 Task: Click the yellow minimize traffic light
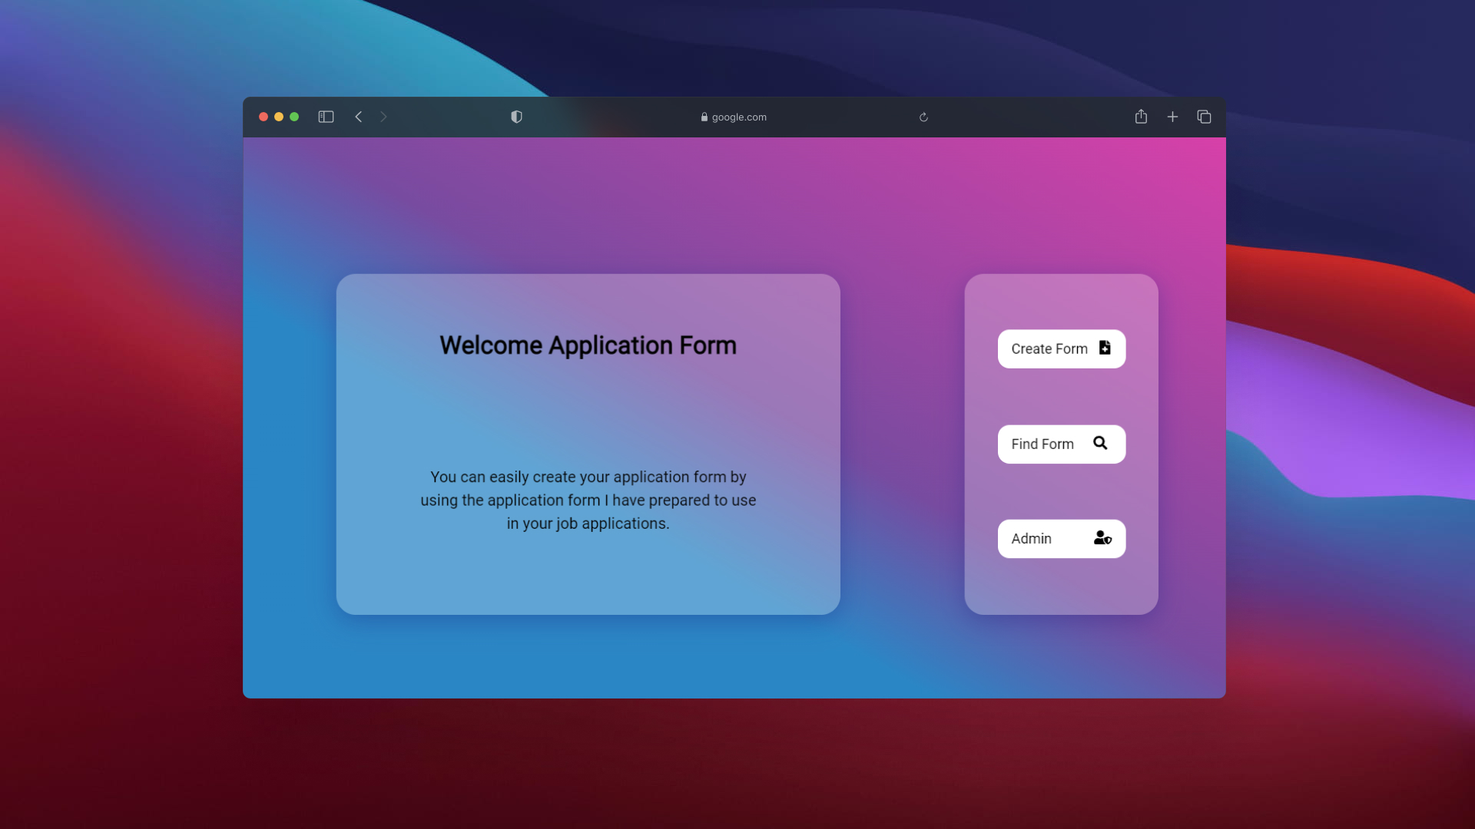279,117
